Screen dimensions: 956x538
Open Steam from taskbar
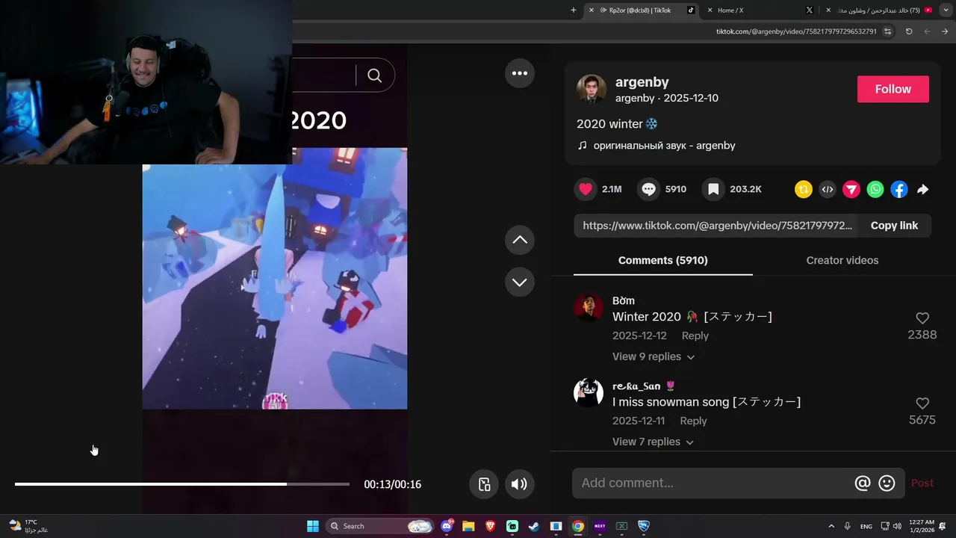click(534, 526)
